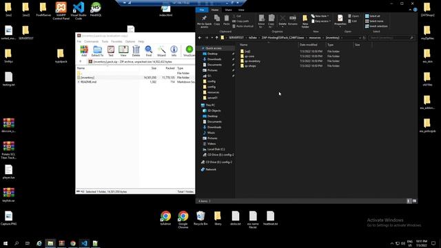Image resolution: width=441 pixels, height=248 pixels.
Task: Select Downloads under Quick access
Action: pos(214,59)
